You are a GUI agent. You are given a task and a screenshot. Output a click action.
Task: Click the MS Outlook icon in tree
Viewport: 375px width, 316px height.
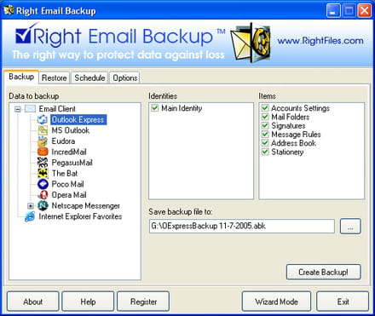coord(43,130)
